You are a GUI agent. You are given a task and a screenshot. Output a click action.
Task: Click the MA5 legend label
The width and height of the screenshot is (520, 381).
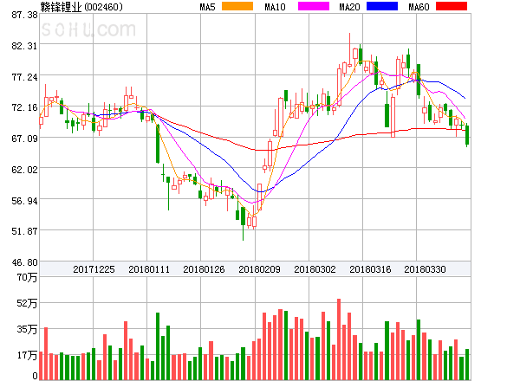tap(208, 7)
